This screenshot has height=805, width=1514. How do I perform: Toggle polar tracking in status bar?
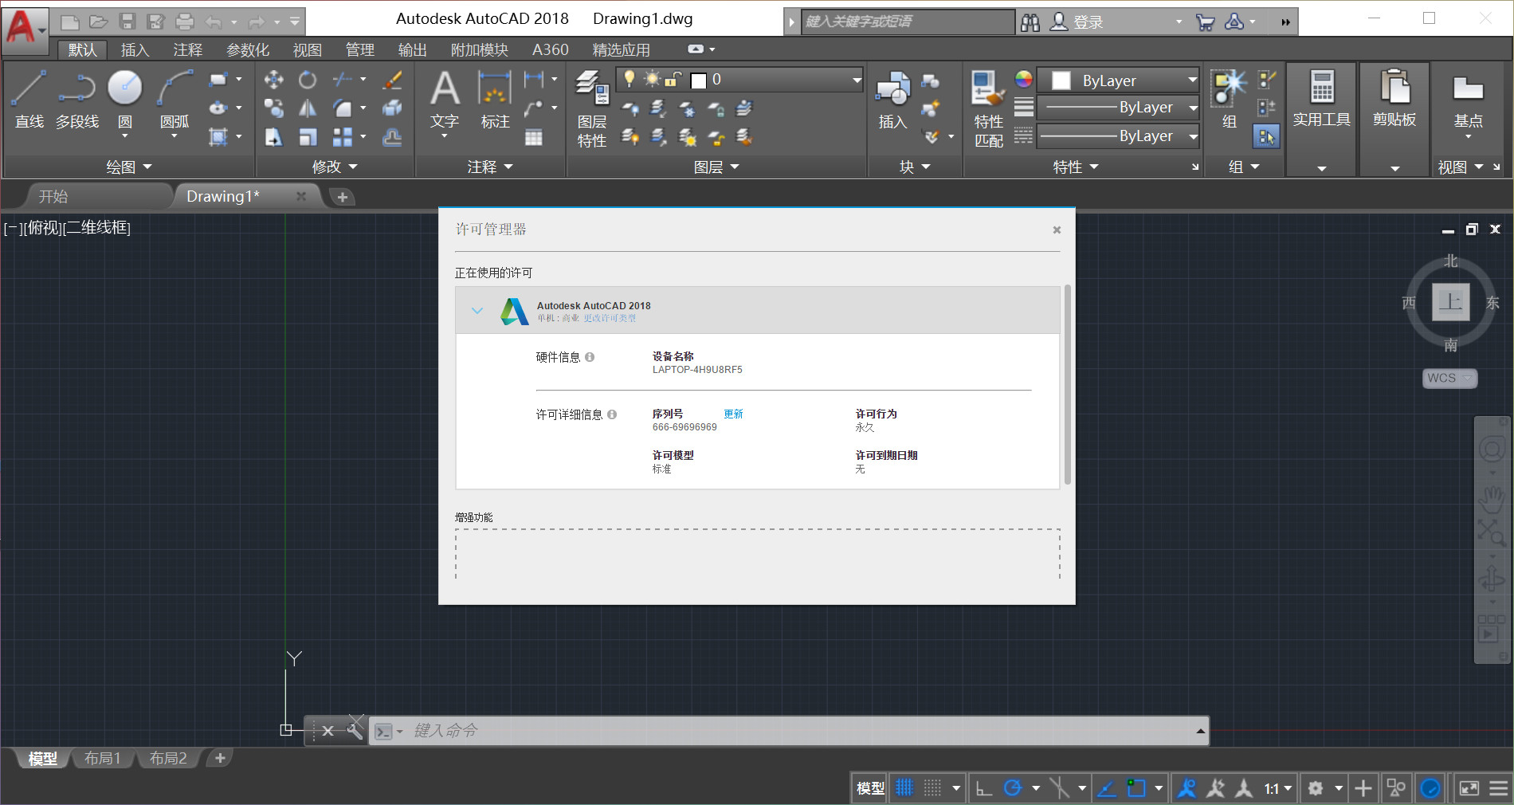(x=1013, y=788)
